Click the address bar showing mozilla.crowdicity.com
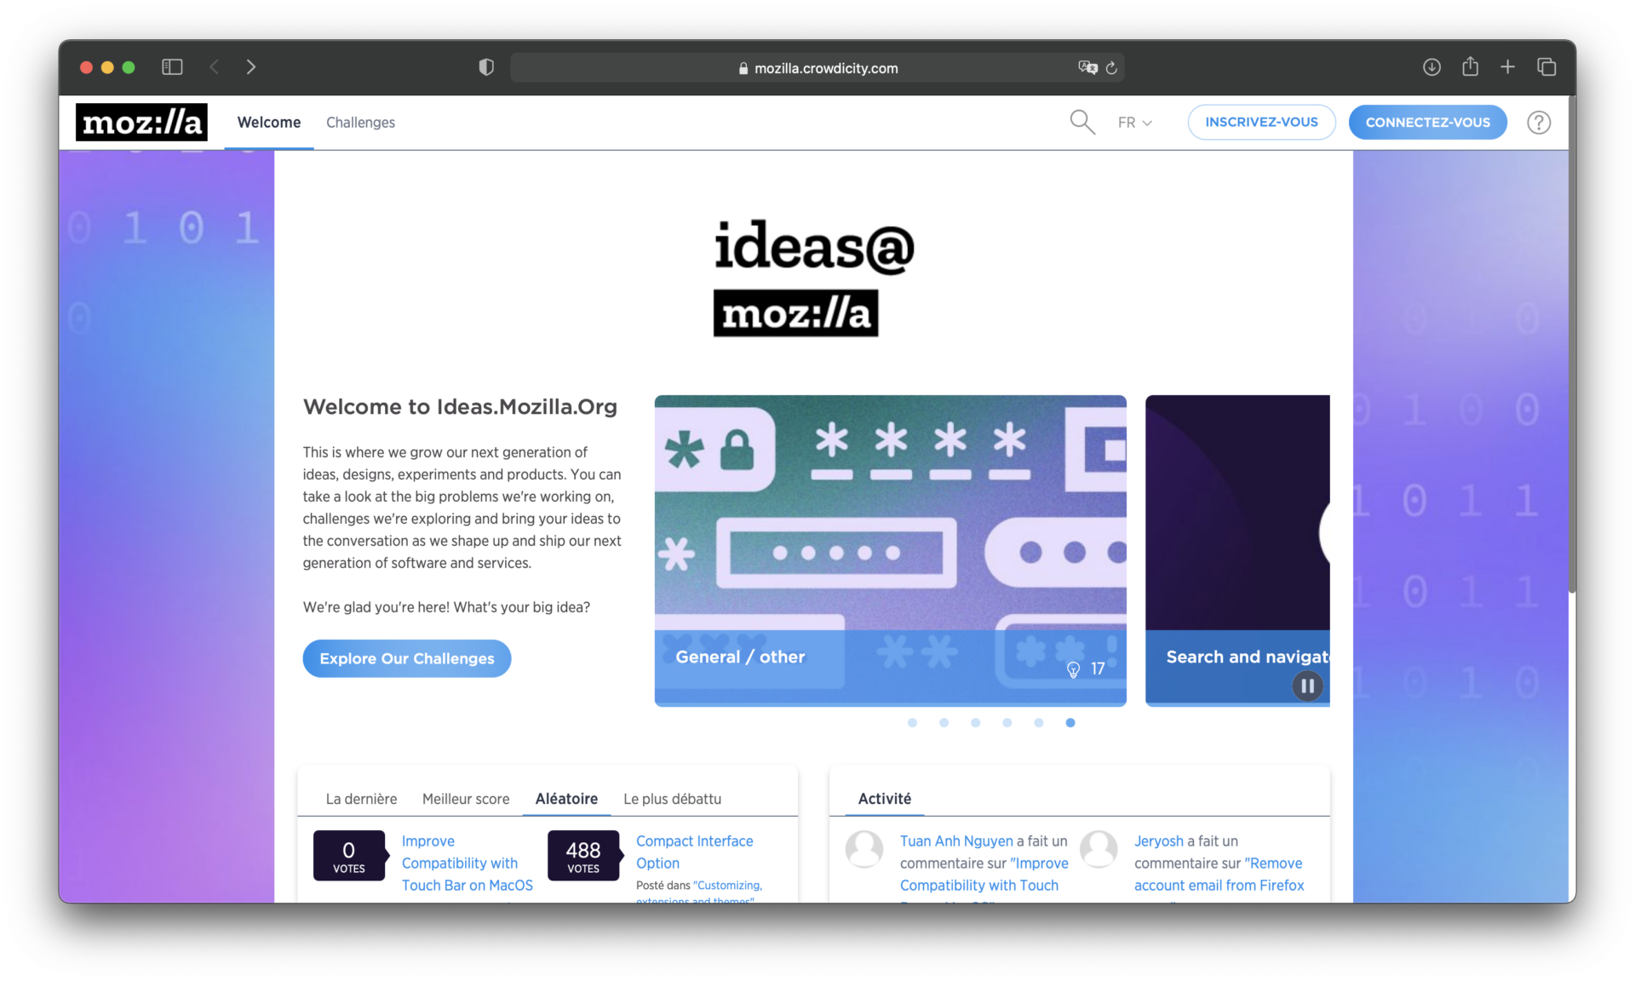This screenshot has height=981, width=1635. coord(817,68)
